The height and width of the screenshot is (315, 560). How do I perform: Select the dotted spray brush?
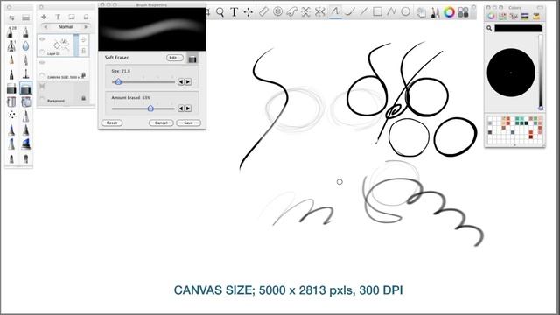[11, 115]
